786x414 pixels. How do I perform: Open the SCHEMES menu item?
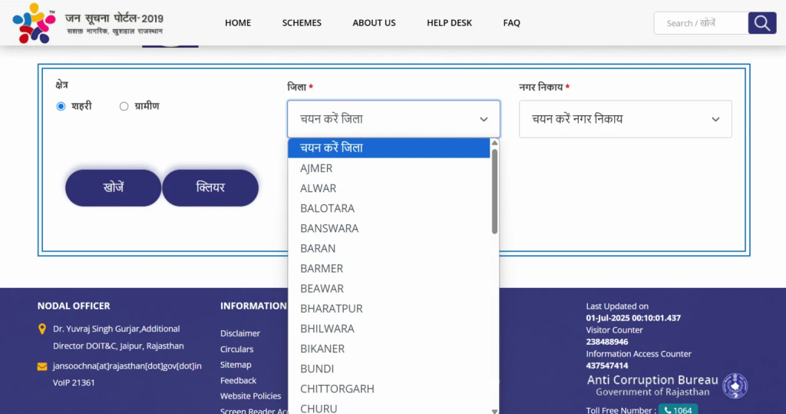302,23
